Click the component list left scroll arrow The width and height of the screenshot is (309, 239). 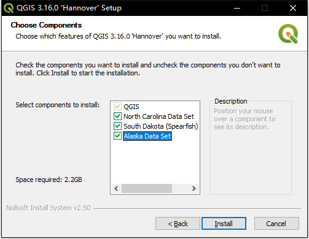tap(116, 188)
